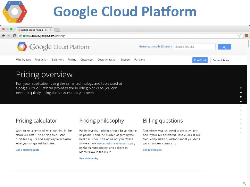250x187 pixels.
Task: Click the browser forward arrow
Action: pyautogui.click(x=8, y=36)
